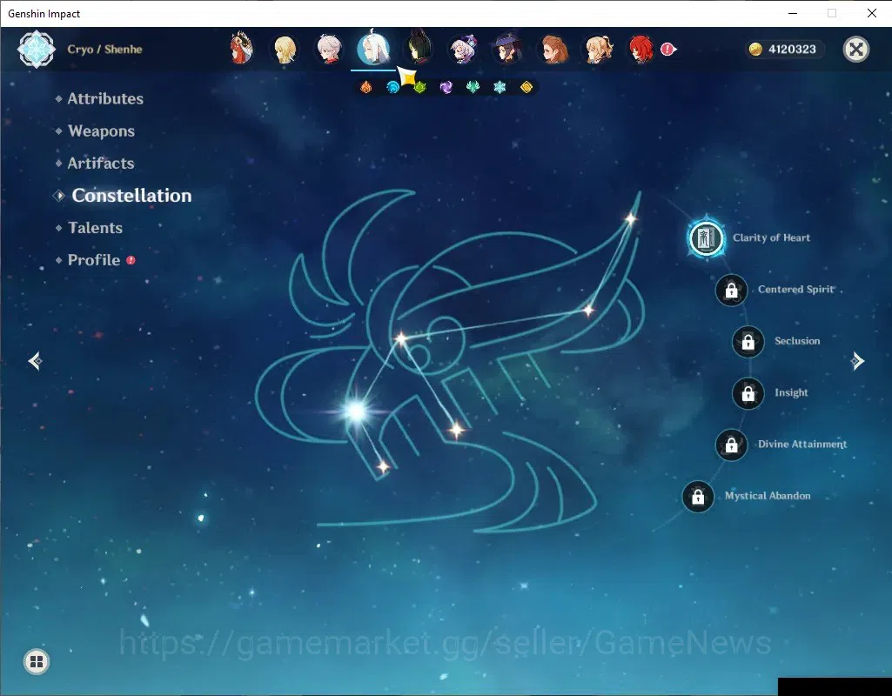Click the Seclusion lock icon
Screen dimensions: 892x696
[748, 342]
